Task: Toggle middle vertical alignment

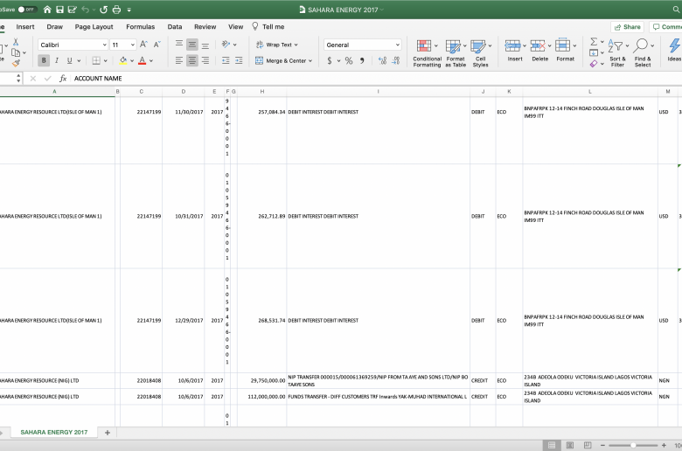Action: click(192, 45)
